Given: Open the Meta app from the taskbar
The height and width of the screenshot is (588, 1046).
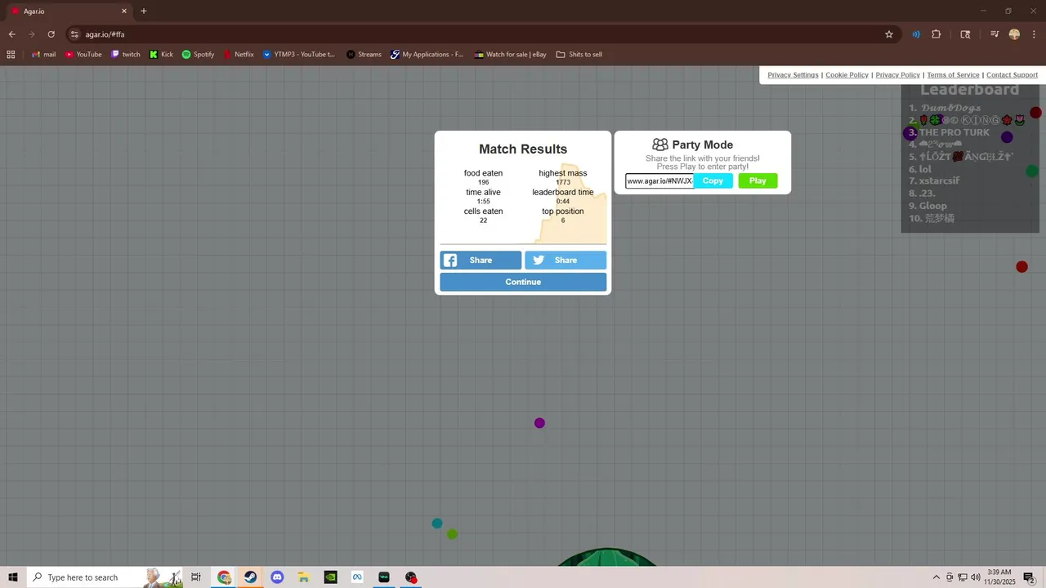Looking at the screenshot, I should click(x=357, y=577).
